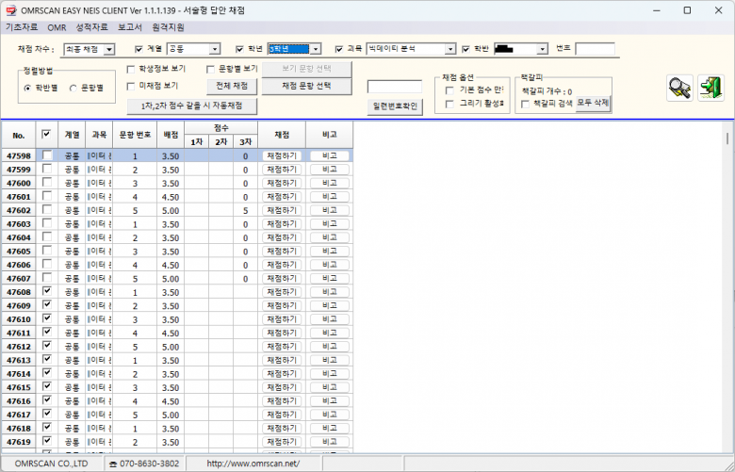Check the box for row 47598

[47, 155]
